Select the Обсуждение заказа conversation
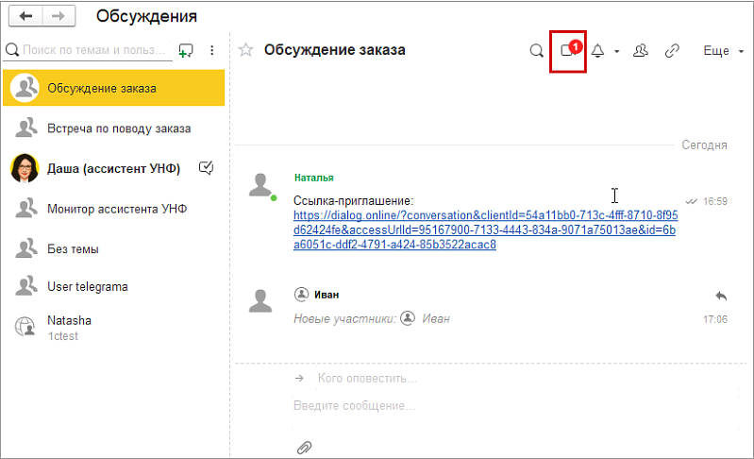The image size is (754, 459). tap(114, 88)
